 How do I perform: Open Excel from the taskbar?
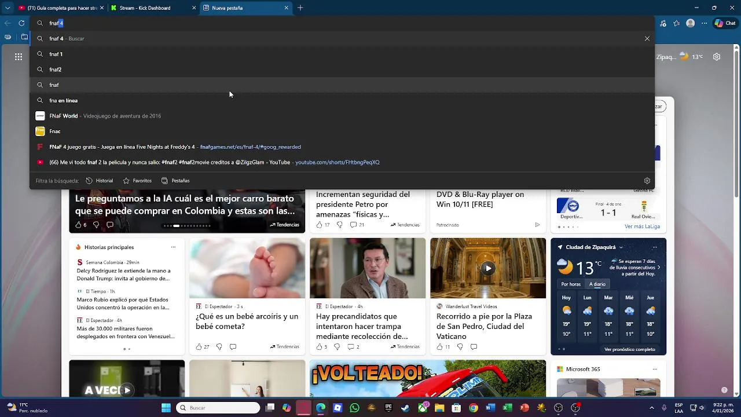click(507, 408)
